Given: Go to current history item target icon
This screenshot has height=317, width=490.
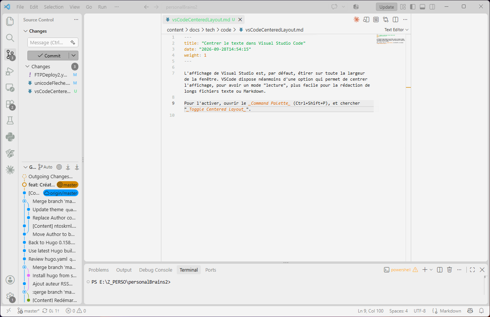Looking at the screenshot, I should pyautogui.click(x=59, y=167).
